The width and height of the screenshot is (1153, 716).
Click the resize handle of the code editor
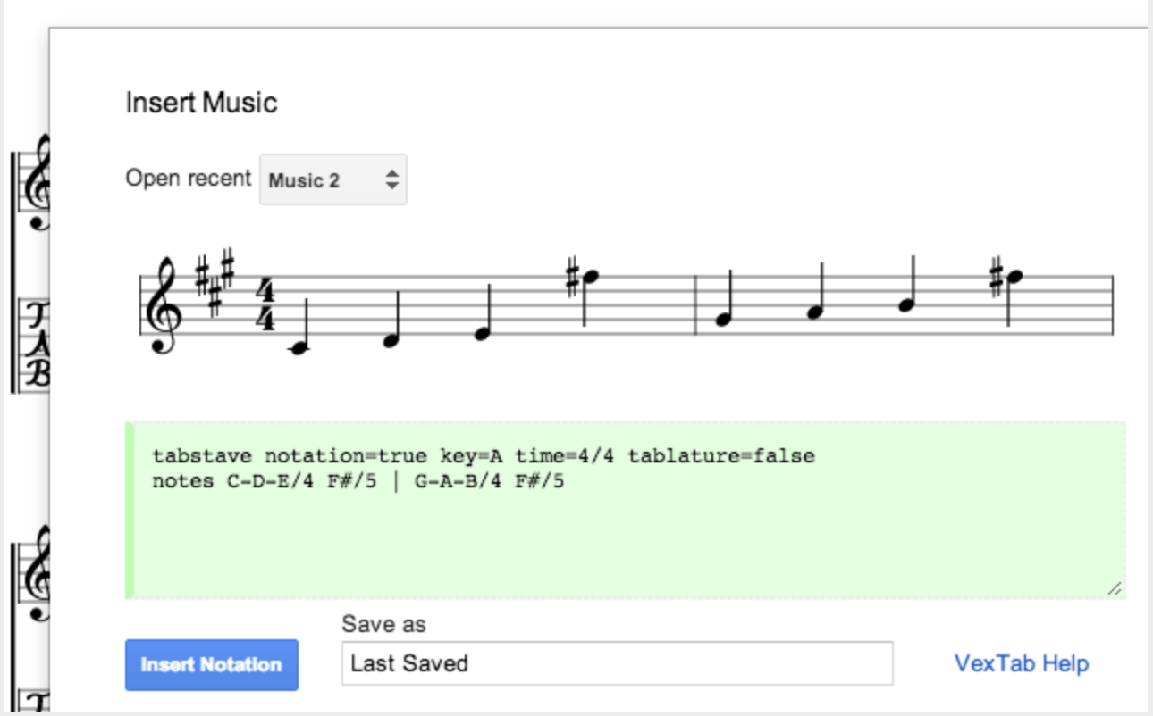coord(1114,588)
